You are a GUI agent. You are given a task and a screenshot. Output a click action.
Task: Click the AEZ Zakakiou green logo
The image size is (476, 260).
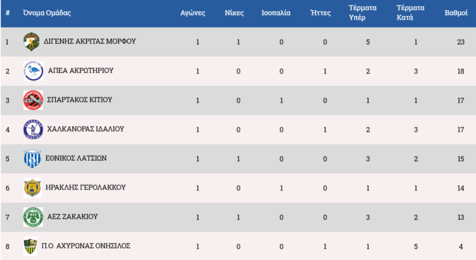tap(32, 217)
